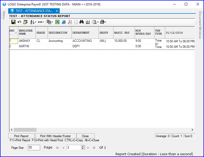Click the (NIL) group cell
Image resolution: width=204 pixels, height=157 pixels.
[x=106, y=44]
